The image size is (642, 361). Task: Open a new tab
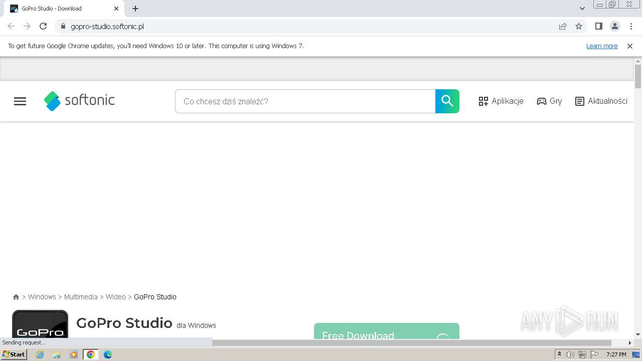point(135,9)
